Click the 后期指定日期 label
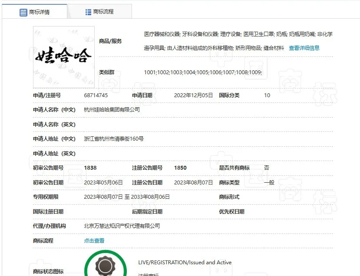 pos(147,211)
